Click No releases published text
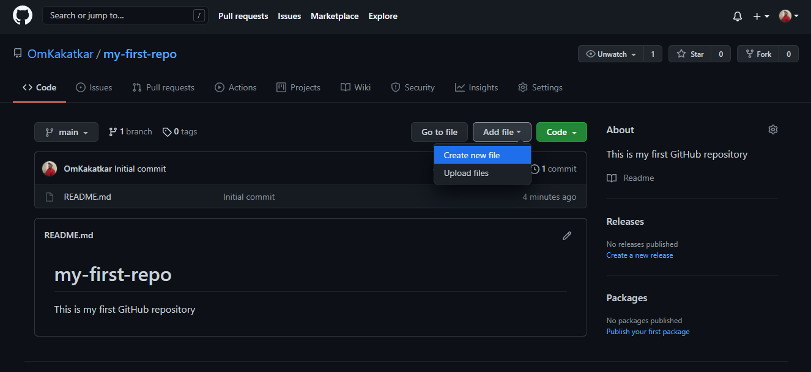Viewport: 811px width, 372px height. [642, 244]
